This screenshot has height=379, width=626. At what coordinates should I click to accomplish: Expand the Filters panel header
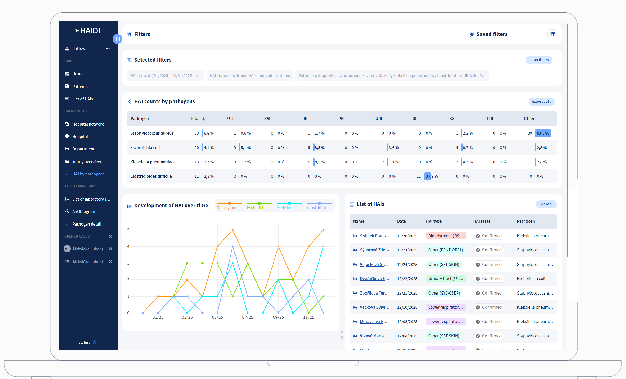point(142,34)
